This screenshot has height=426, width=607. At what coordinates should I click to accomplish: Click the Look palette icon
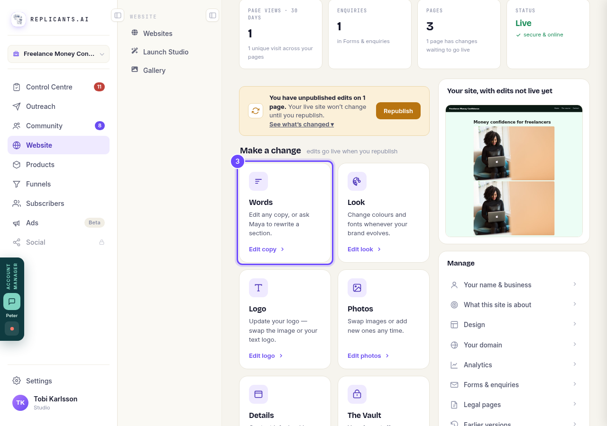point(357,181)
